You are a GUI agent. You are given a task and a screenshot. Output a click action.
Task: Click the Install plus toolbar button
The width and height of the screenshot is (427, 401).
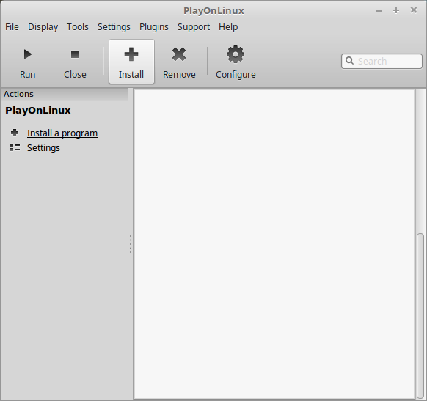[x=131, y=62]
